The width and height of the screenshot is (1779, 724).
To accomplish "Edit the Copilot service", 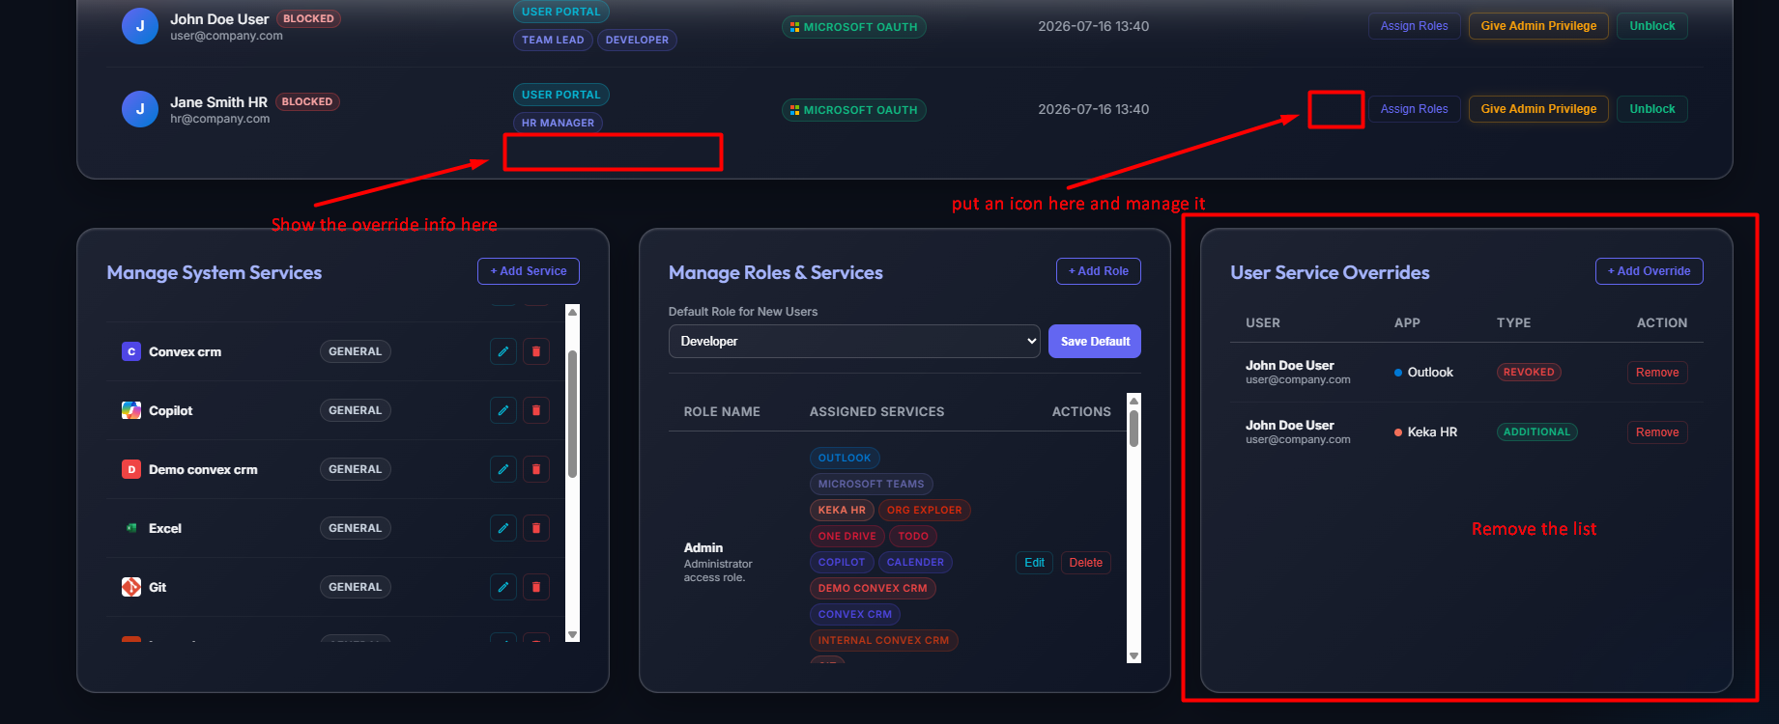I will click(x=503, y=410).
